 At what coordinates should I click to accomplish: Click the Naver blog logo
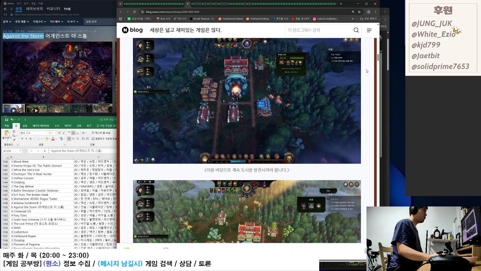coord(132,30)
